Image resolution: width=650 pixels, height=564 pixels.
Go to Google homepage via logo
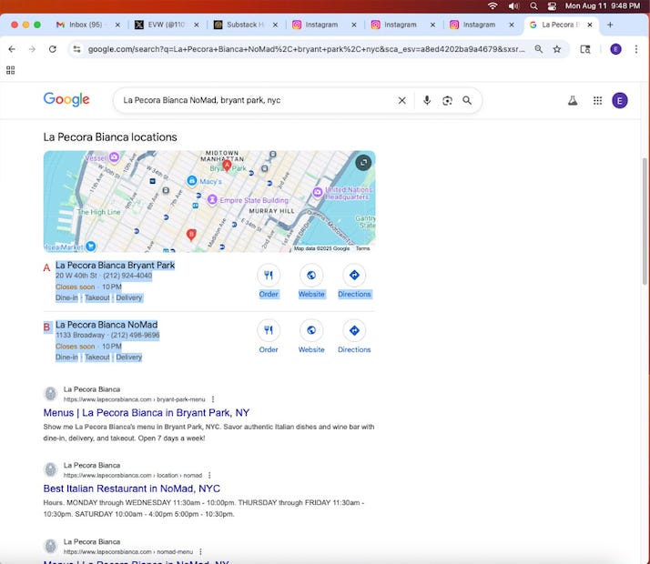(66, 100)
